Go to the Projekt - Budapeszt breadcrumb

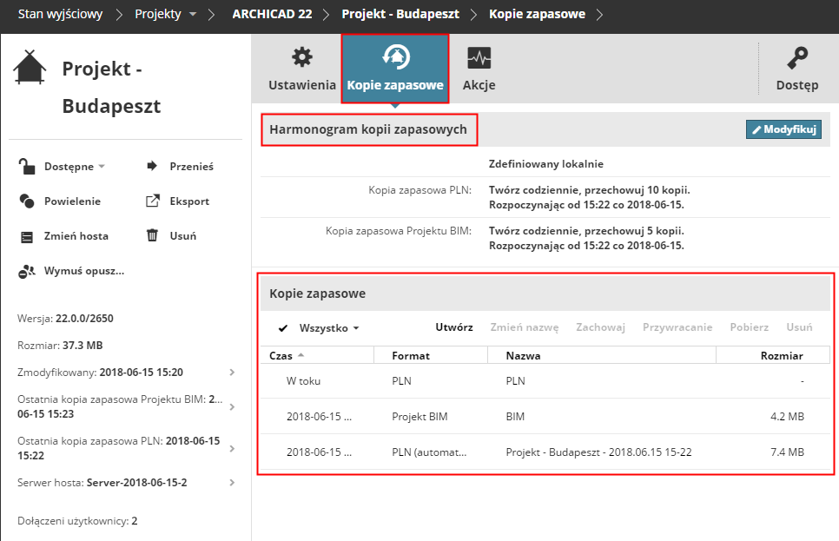400,14
